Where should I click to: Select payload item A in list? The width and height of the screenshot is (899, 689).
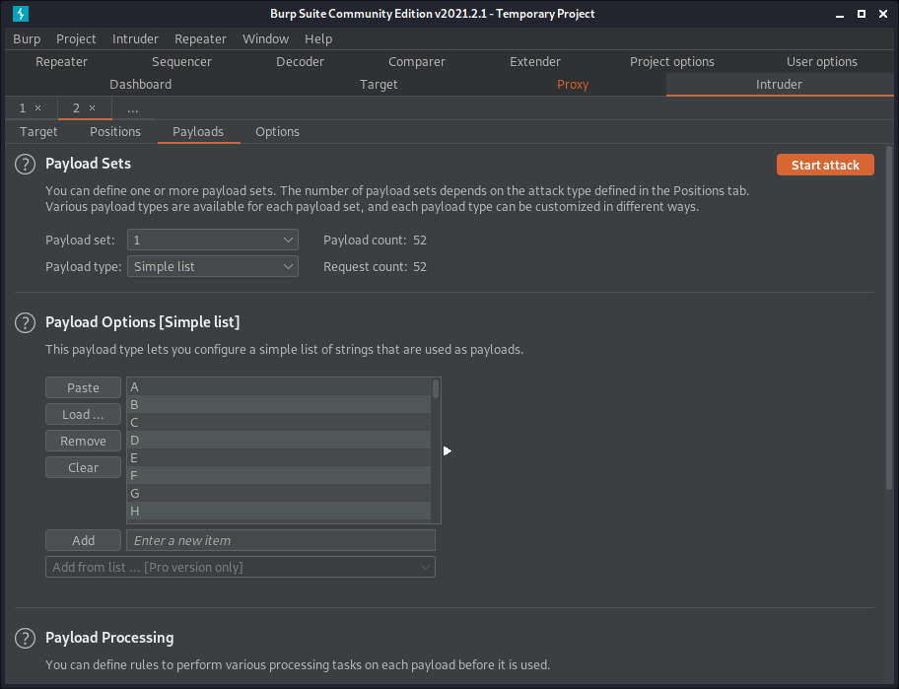279,387
